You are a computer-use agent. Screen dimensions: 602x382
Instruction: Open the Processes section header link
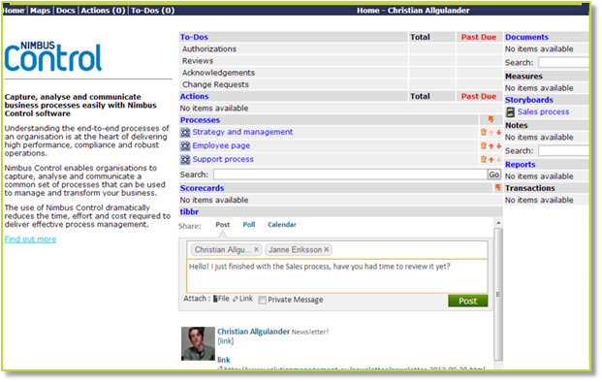[x=200, y=120]
